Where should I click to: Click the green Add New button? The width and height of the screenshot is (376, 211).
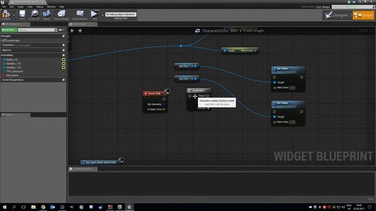(x=9, y=30)
